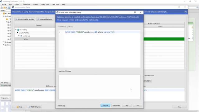
Task: Expand the Layout folder in Project tree
Action: (x=3, y=42)
